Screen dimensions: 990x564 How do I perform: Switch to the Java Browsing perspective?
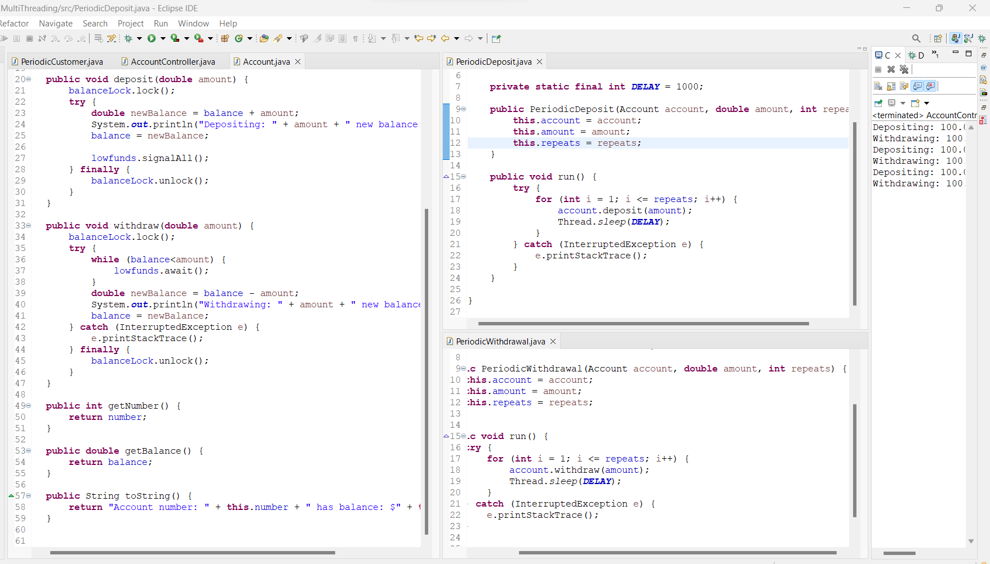[x=969, y=38]
